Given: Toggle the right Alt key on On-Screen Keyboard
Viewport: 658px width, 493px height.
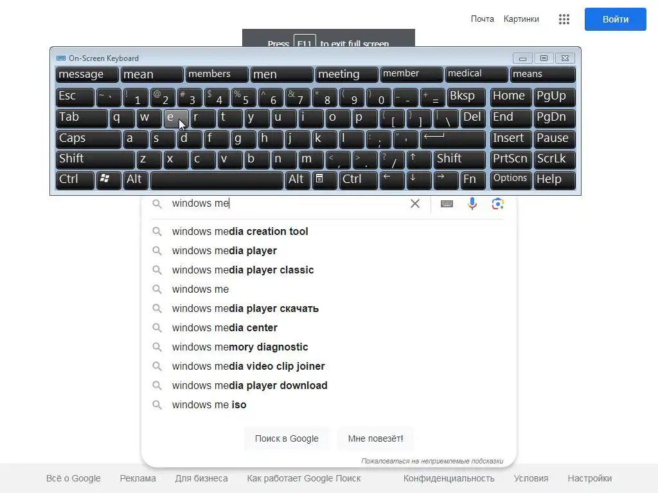Looking at the screenshot, I should [x=298, y=180].
